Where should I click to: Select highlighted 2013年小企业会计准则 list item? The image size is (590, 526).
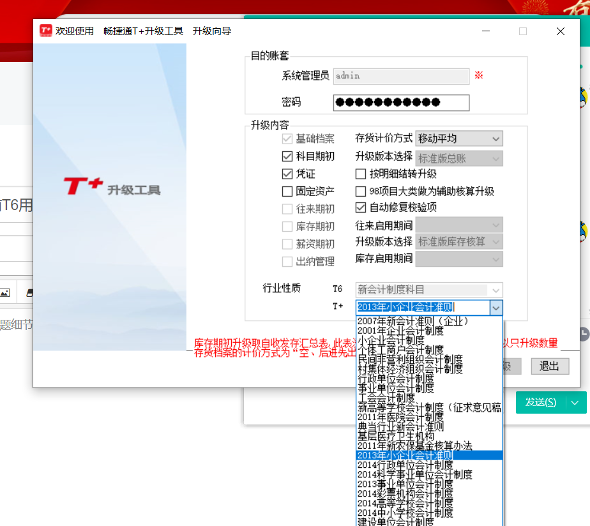coord(429,456)
